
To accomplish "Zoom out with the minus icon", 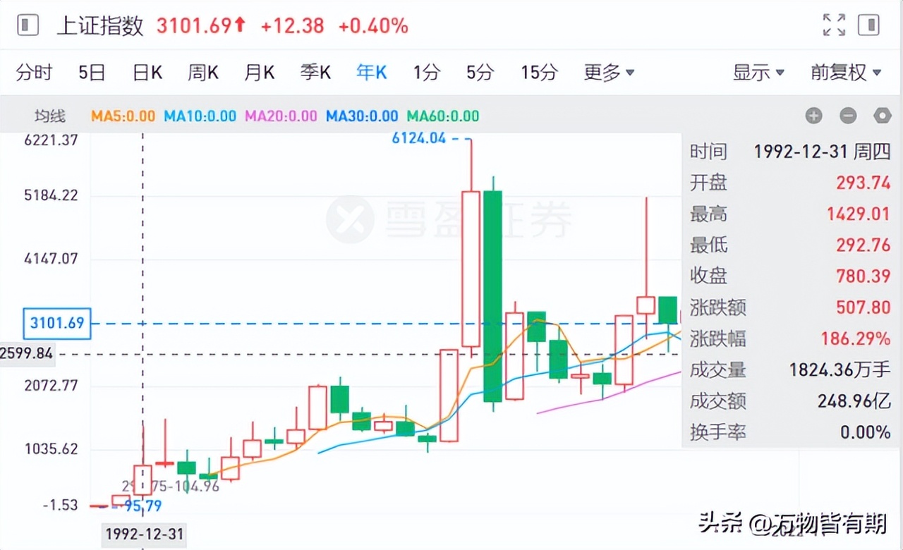I will pos(848,115).
